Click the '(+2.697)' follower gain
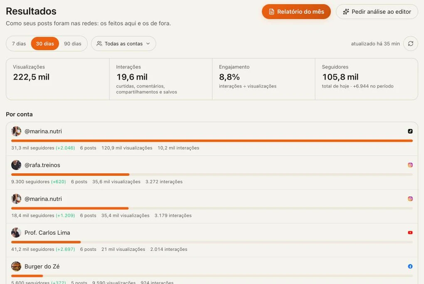The image size is (424, 284). point(65,249)
